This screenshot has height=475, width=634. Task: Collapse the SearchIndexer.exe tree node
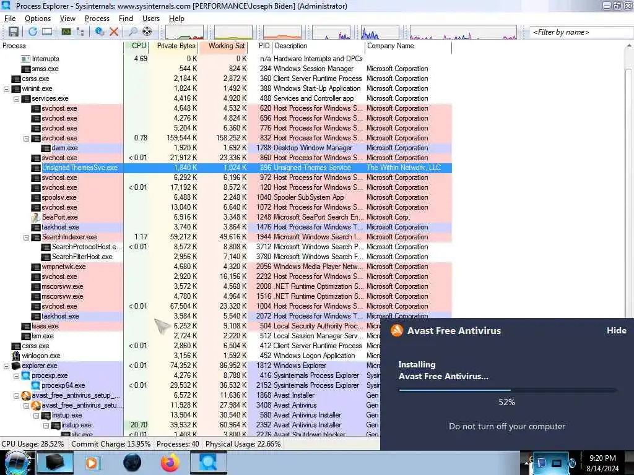tap(26, 237)
